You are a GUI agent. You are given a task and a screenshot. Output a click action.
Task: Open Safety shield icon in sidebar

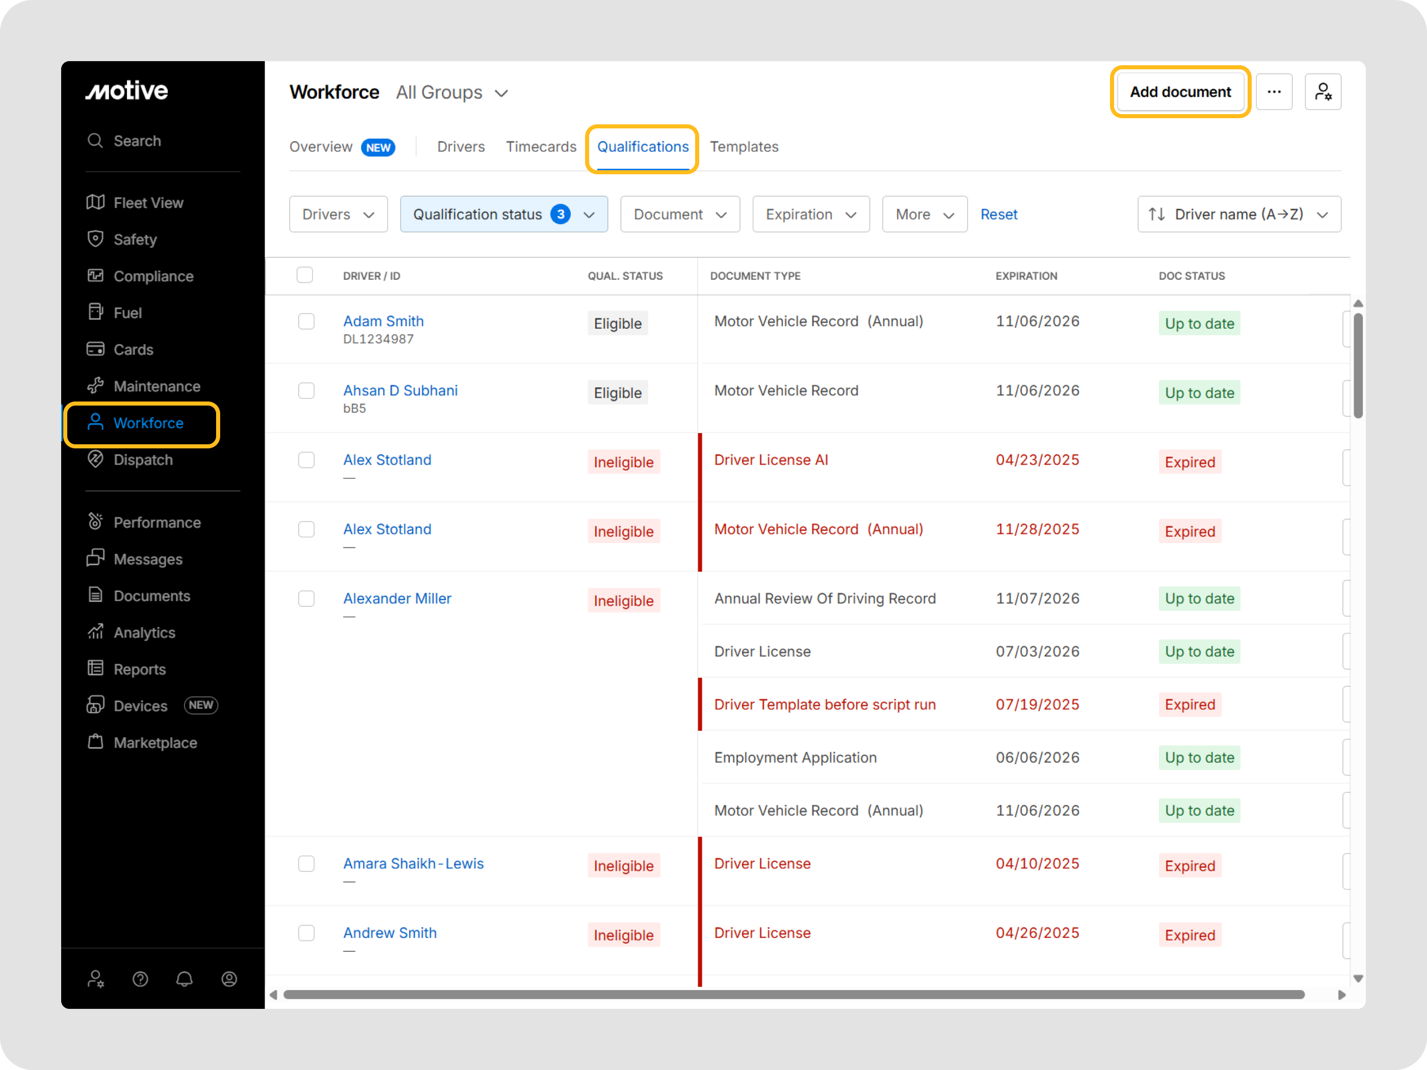pos(95,239)
